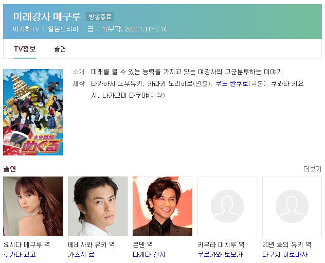Open the 쿠도 칸쿠로 writer link
Image resolution: width=325 pixels, height=263 pixels.
click(232, 83)
